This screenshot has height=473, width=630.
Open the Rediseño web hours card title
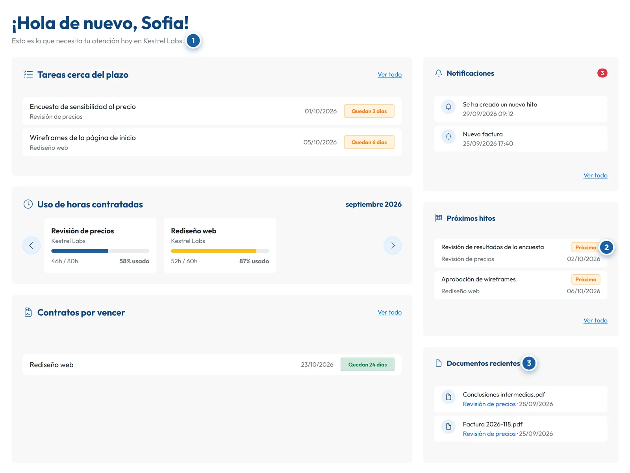(x=193, y=231)
